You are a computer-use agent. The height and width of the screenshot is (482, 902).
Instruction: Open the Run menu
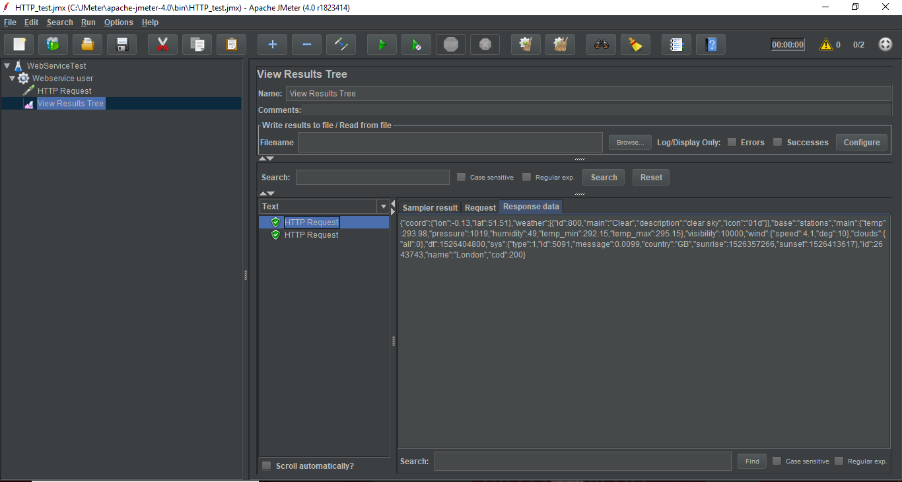88,22
